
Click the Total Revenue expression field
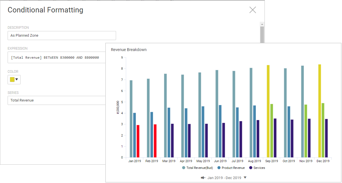pyautogui.click(x=57, y=58)
